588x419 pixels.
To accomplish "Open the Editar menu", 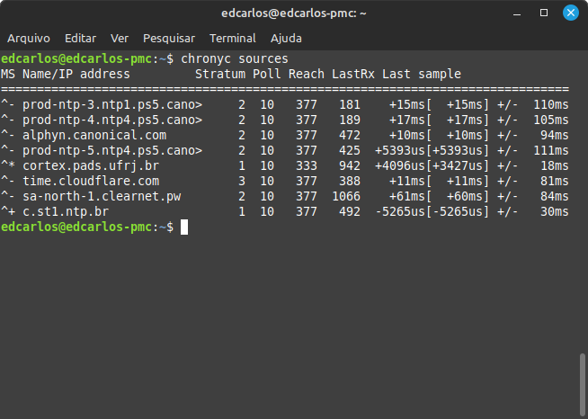I will coord(81,39).
